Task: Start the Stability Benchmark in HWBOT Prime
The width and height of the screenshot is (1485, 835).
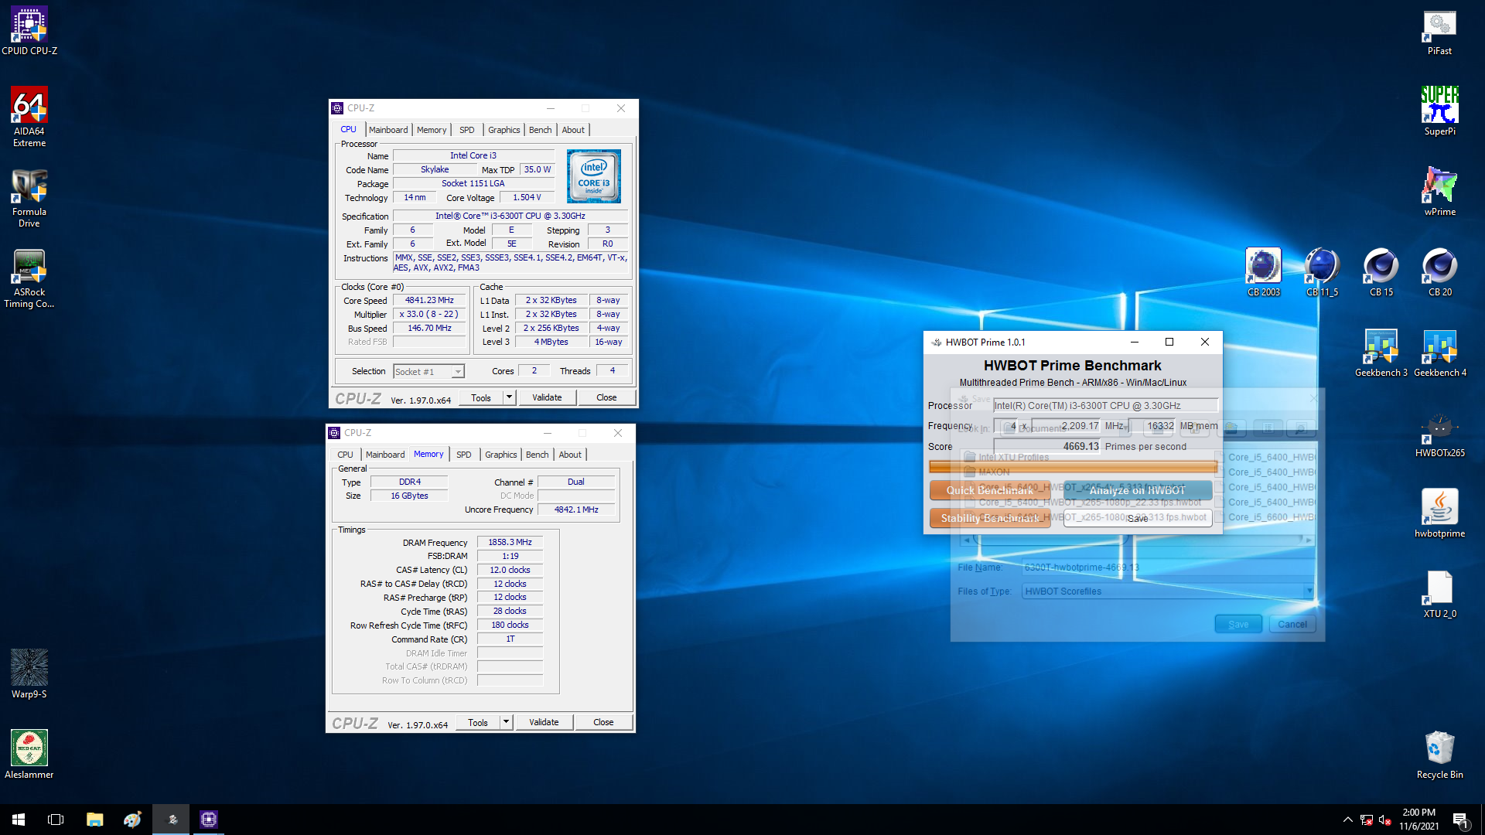Action: tap(990, 518)
